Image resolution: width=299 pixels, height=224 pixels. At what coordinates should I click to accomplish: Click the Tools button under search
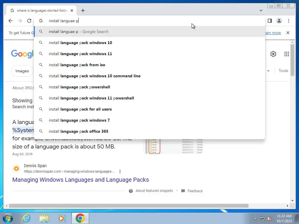(x=283, y=71)
